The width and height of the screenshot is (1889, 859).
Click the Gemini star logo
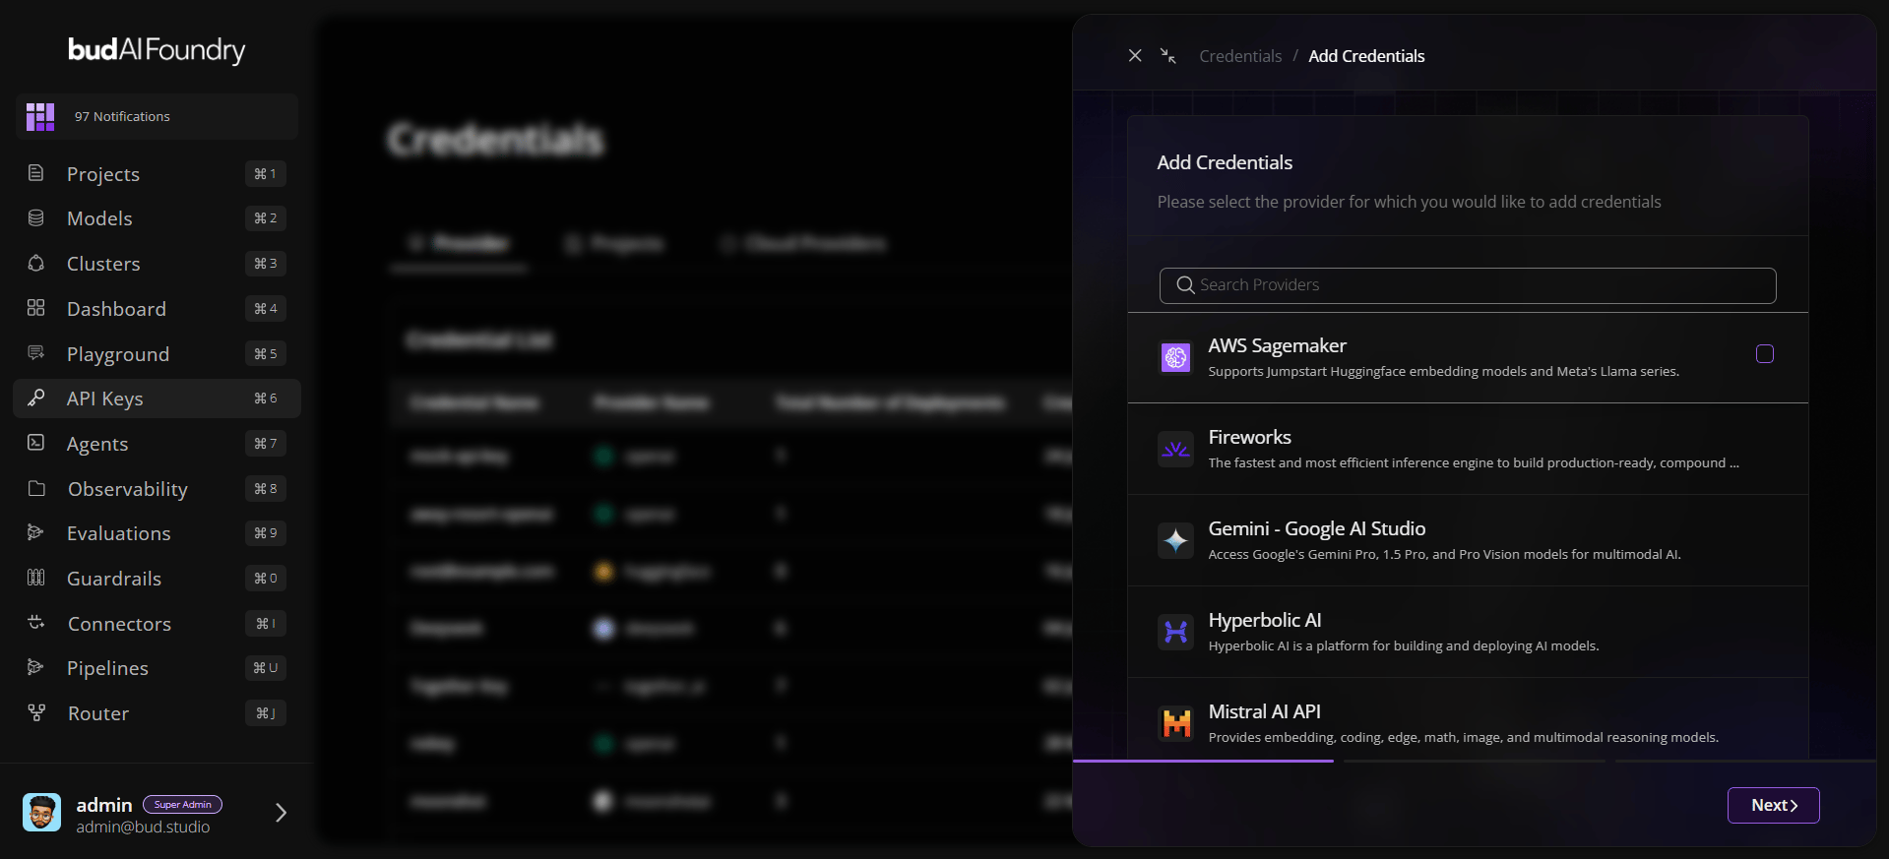(1175, 540)
